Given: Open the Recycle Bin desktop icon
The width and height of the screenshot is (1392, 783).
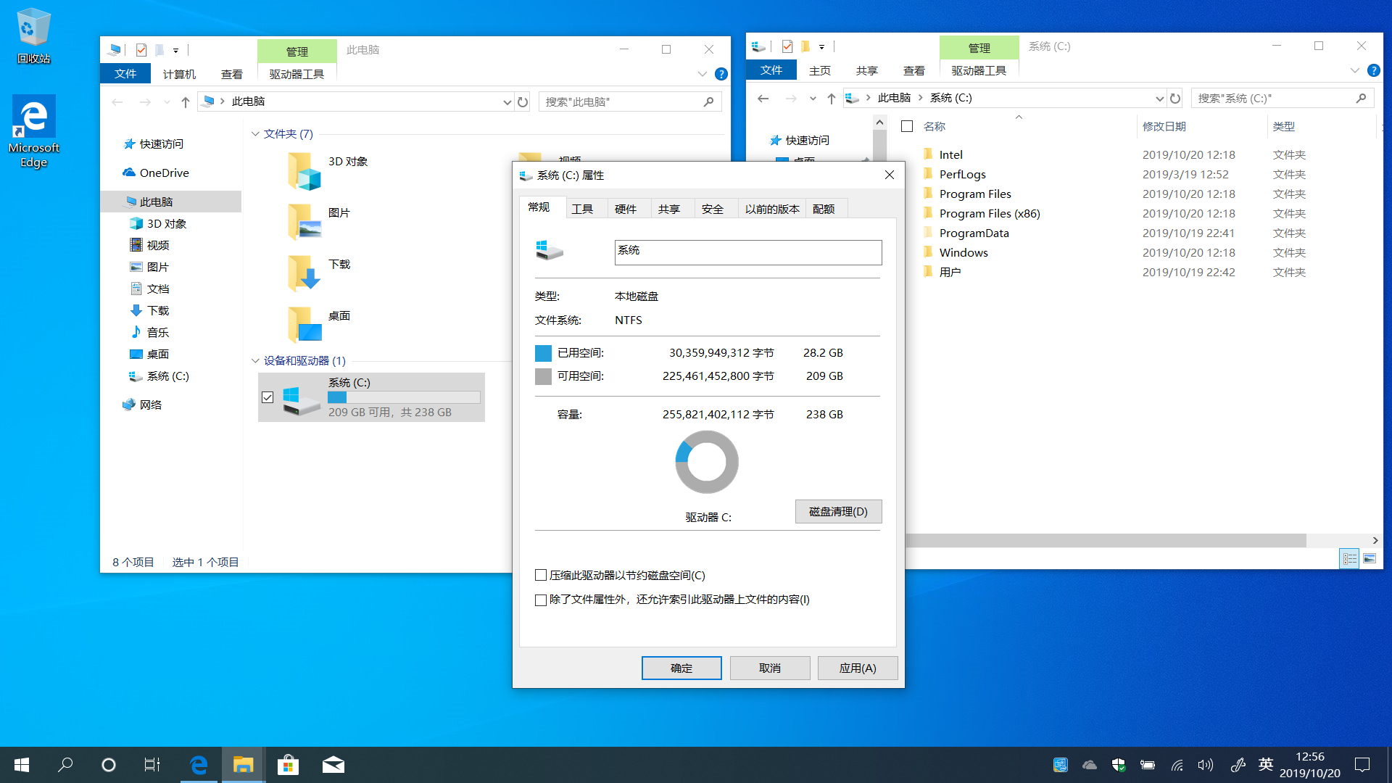Looking at the screenshot, I should (x=33, y=36).
